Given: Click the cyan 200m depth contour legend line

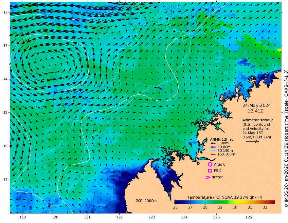Looking at the screenshot, I should pos(141,204).
